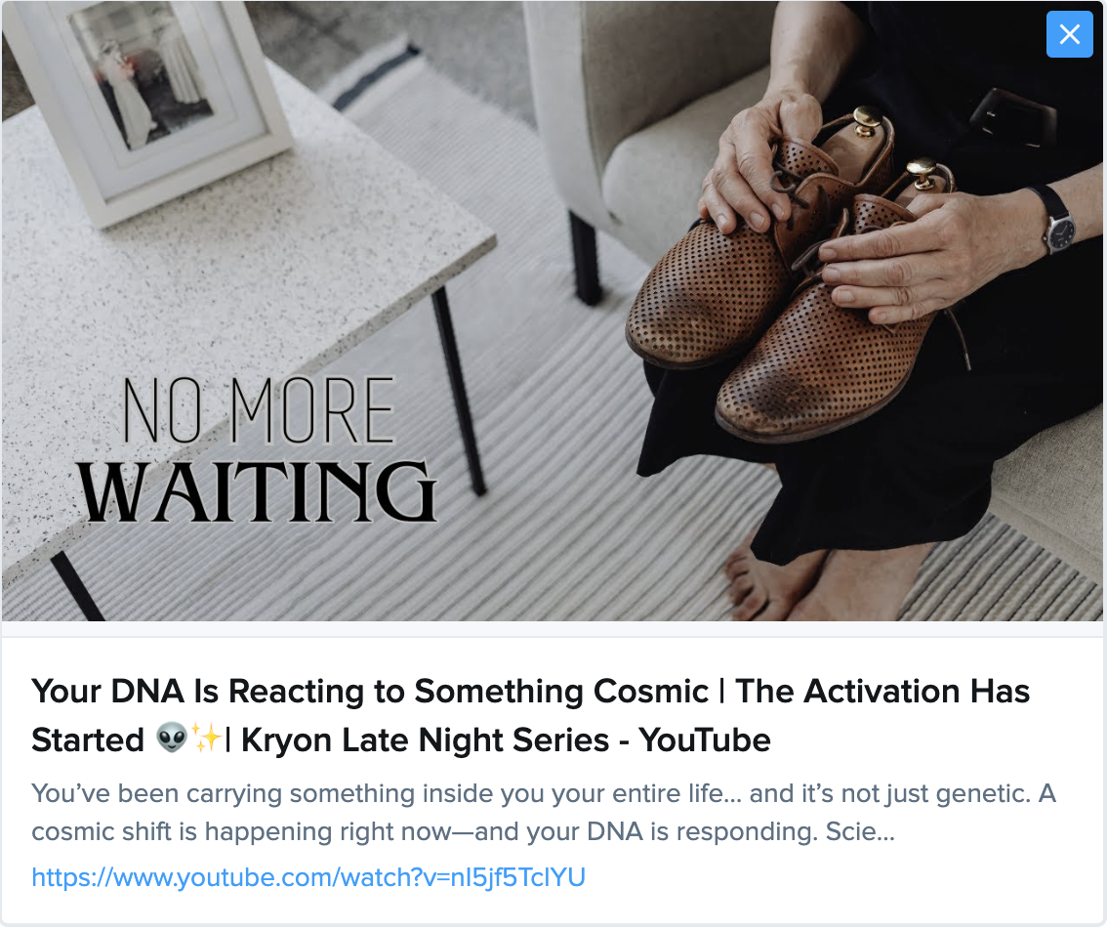Viewport: 1107px width, 930px height.
Task: Click the description text about cosmic shift
Action: click(x=463, y=832)
